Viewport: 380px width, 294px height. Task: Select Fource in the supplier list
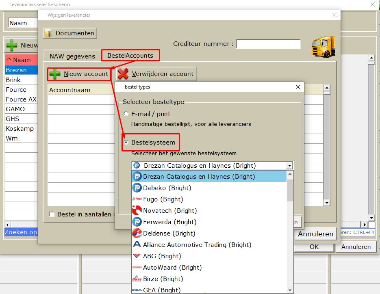point(21,89)
